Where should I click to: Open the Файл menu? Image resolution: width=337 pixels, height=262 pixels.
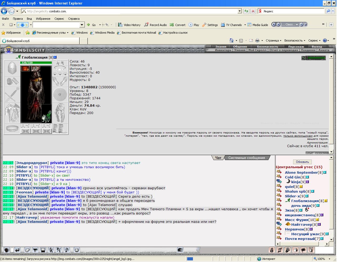pos(5,19)
